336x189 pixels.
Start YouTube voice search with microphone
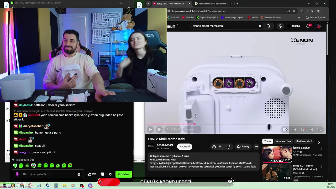point(280,26)
